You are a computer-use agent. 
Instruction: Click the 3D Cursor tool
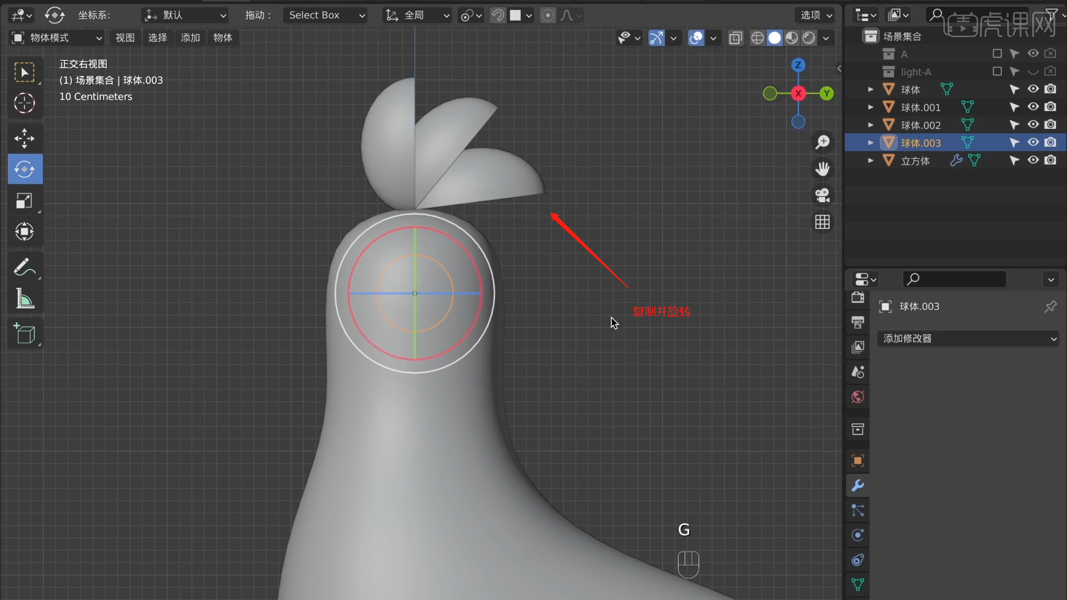click(24, 103)
